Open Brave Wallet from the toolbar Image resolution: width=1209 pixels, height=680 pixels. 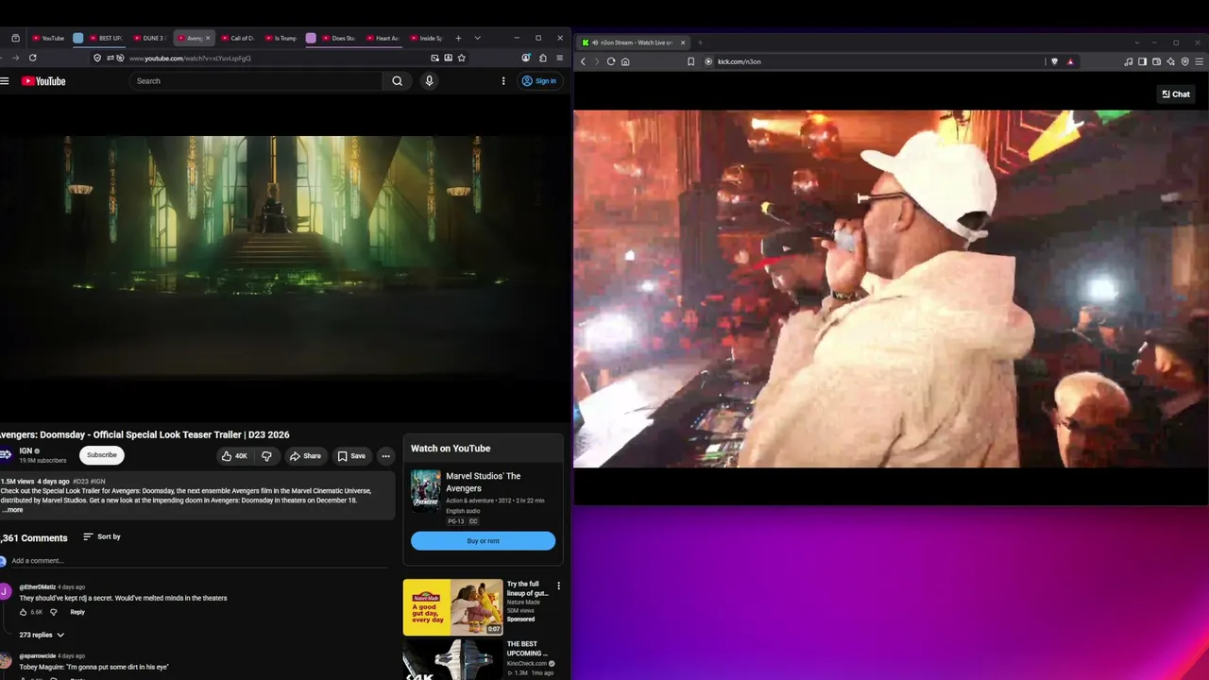pos(1156,61)
